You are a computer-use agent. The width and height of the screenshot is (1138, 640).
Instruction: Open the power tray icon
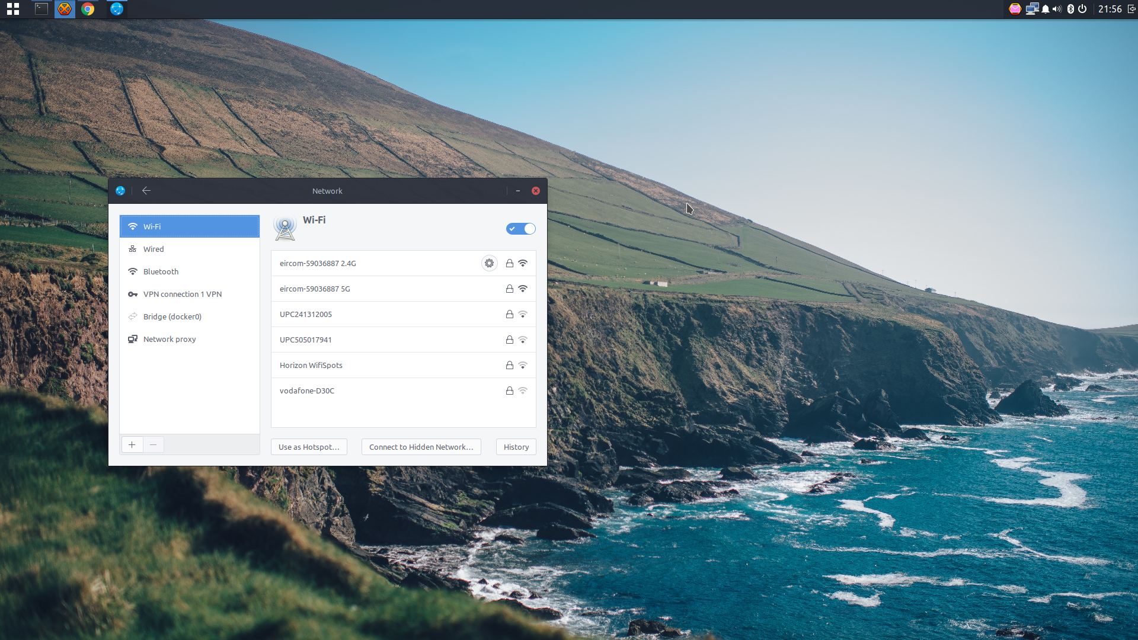[x=1082, y=9]
